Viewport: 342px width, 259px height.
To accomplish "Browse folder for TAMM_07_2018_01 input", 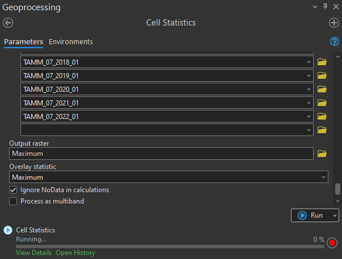I will coord(322,62).
